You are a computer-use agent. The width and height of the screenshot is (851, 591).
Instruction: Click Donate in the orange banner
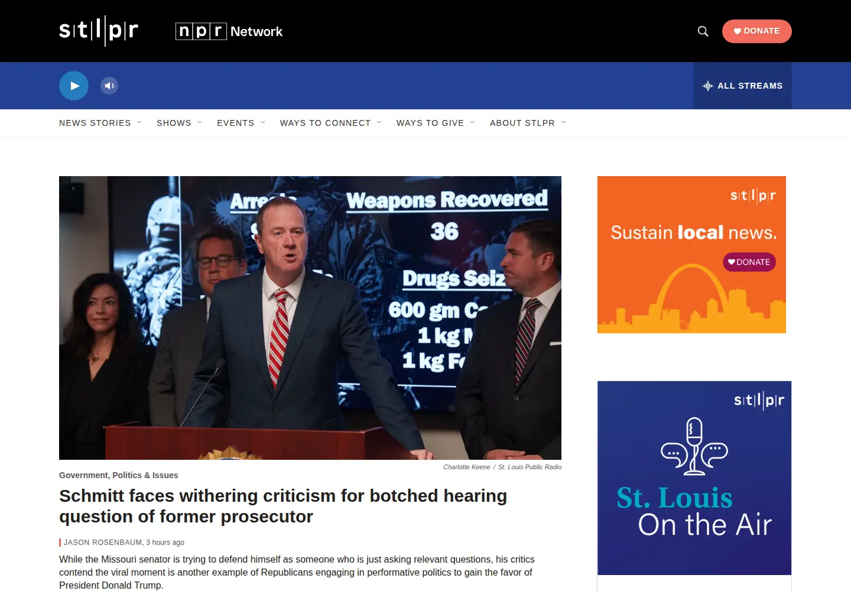coord(749,262)
